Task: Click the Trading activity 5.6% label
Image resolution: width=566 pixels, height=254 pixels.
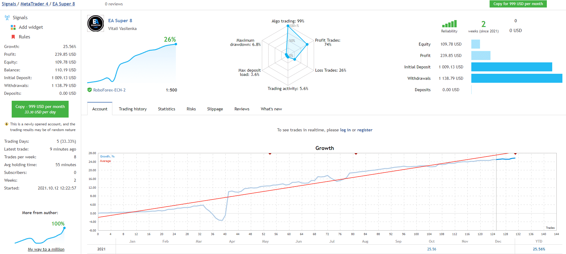Action: click(288, 88)
